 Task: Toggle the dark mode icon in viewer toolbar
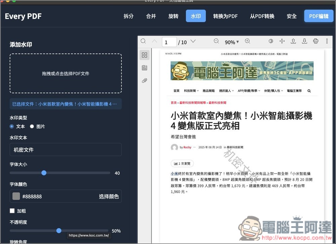pyautogui.click(x=271, y=41)
